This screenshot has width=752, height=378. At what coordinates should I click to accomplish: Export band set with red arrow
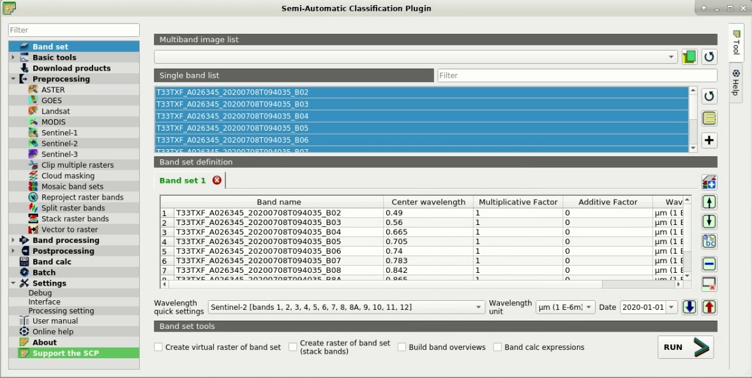[709, 307]
